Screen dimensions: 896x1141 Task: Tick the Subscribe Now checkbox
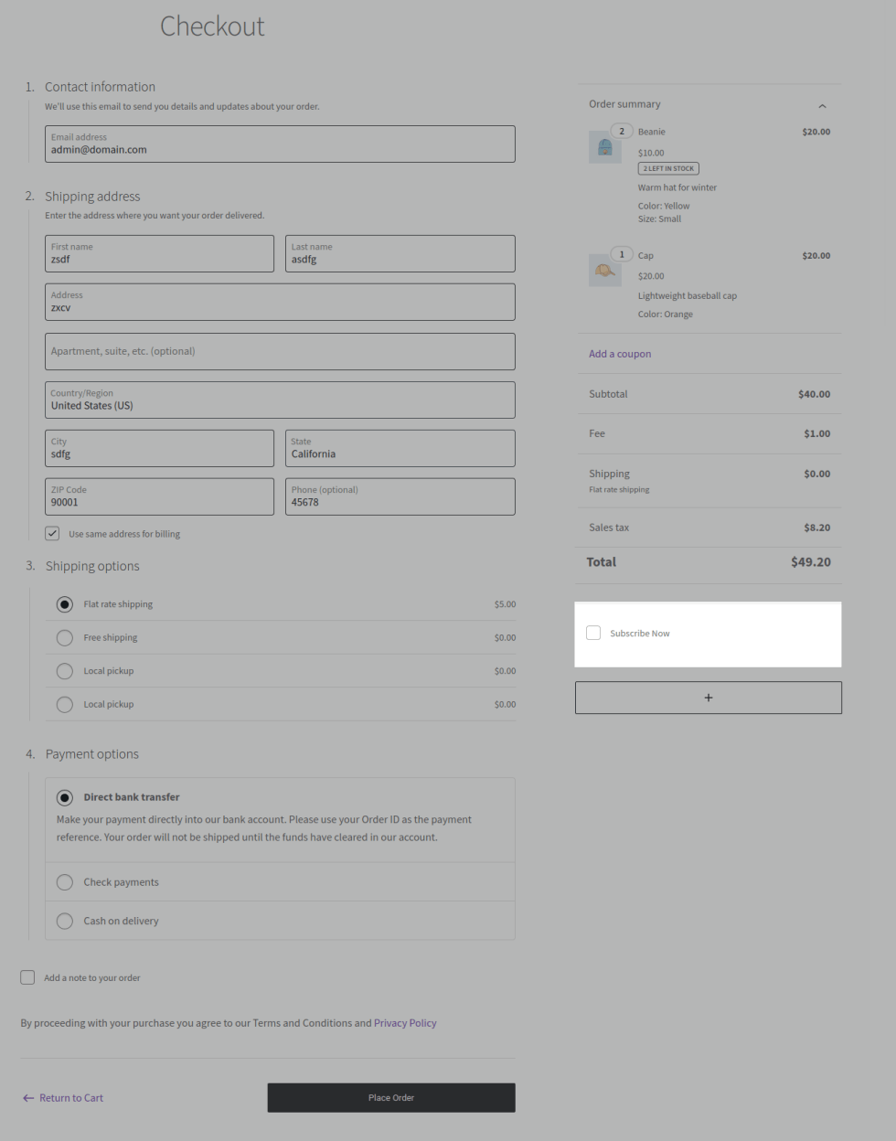click(593, 633)
